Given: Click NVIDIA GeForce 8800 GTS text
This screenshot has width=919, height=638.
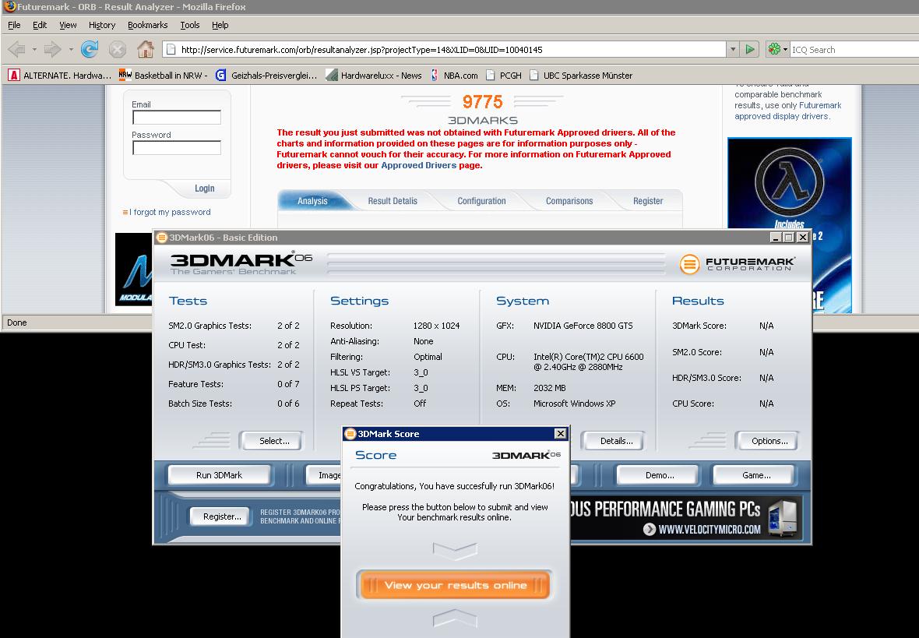Looking at the screenshot, I should [583, 326].
